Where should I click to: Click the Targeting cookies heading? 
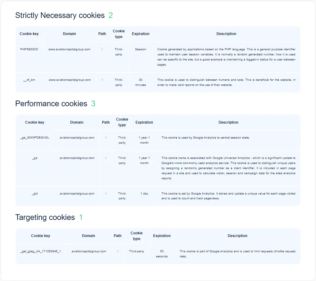[45, 217]
